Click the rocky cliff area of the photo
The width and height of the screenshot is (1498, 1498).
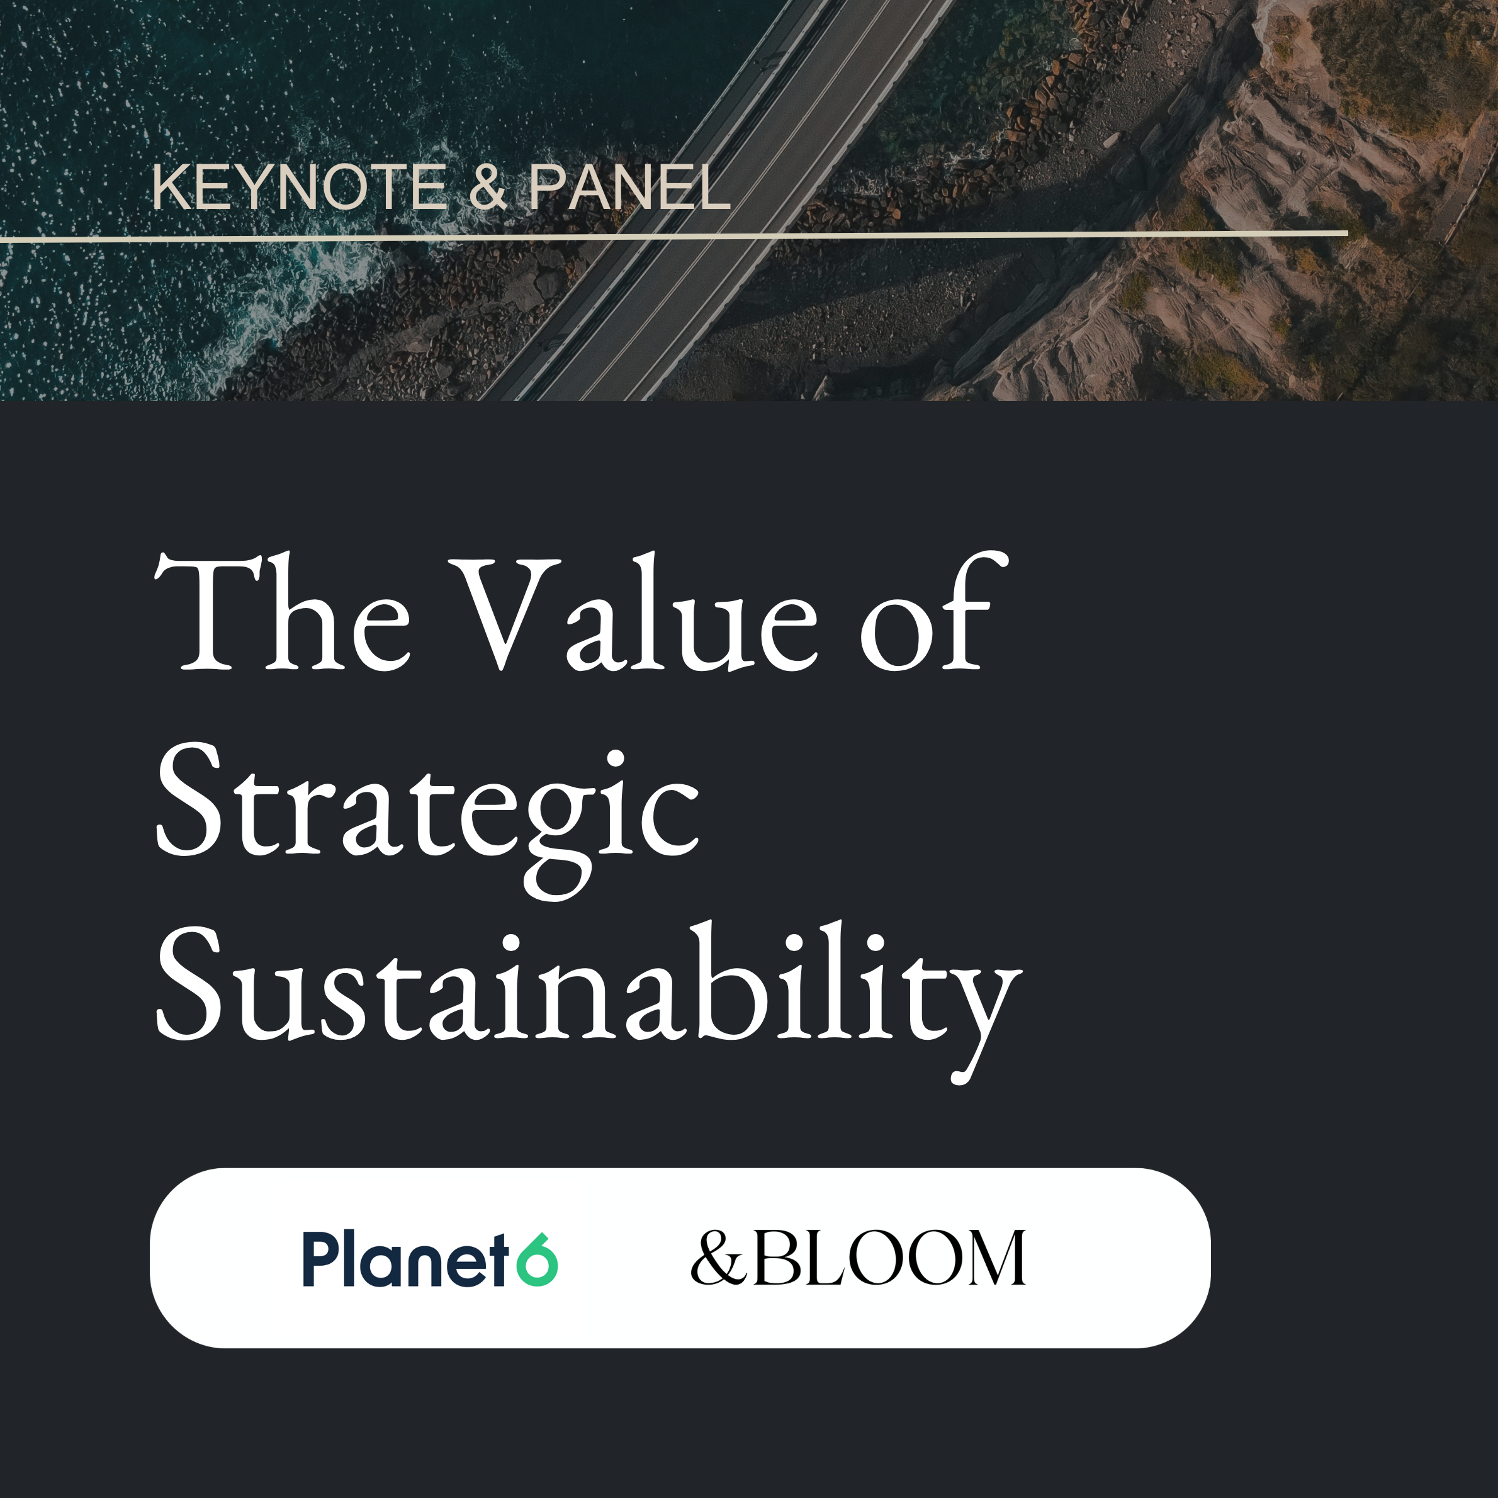[1241, 233]
